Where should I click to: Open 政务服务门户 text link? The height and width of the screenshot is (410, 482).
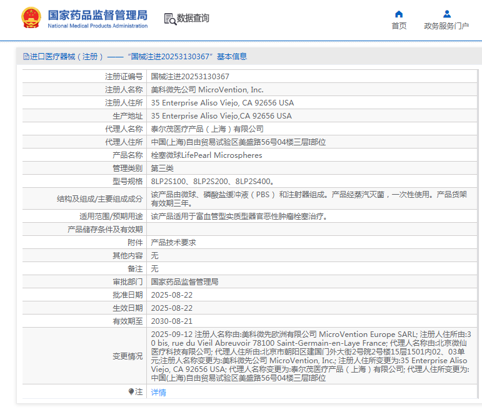446,26
